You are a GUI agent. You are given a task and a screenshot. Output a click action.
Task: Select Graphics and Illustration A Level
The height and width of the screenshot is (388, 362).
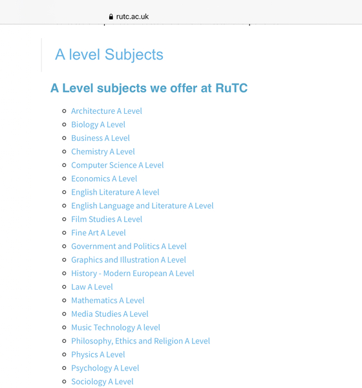(x=129, y=260)
